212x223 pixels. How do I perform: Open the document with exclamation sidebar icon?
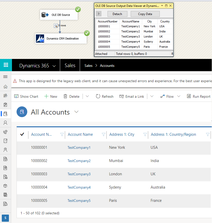pos(5,141)
